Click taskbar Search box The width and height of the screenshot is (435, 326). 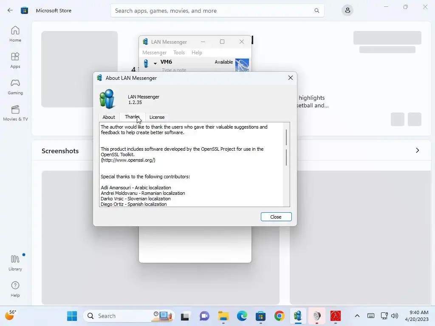(129, 316)
